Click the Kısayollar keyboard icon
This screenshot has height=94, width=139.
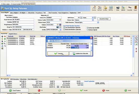click(130, 8)
